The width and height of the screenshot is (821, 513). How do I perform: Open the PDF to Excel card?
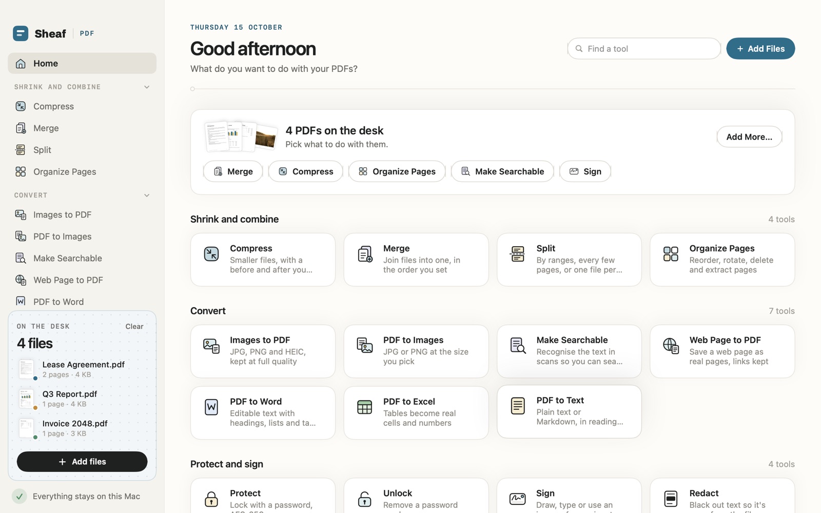416,413
